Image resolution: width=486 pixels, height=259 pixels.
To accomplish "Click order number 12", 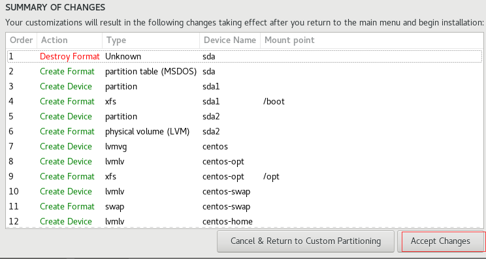I will pyautogui.click(x=14, y=222).
